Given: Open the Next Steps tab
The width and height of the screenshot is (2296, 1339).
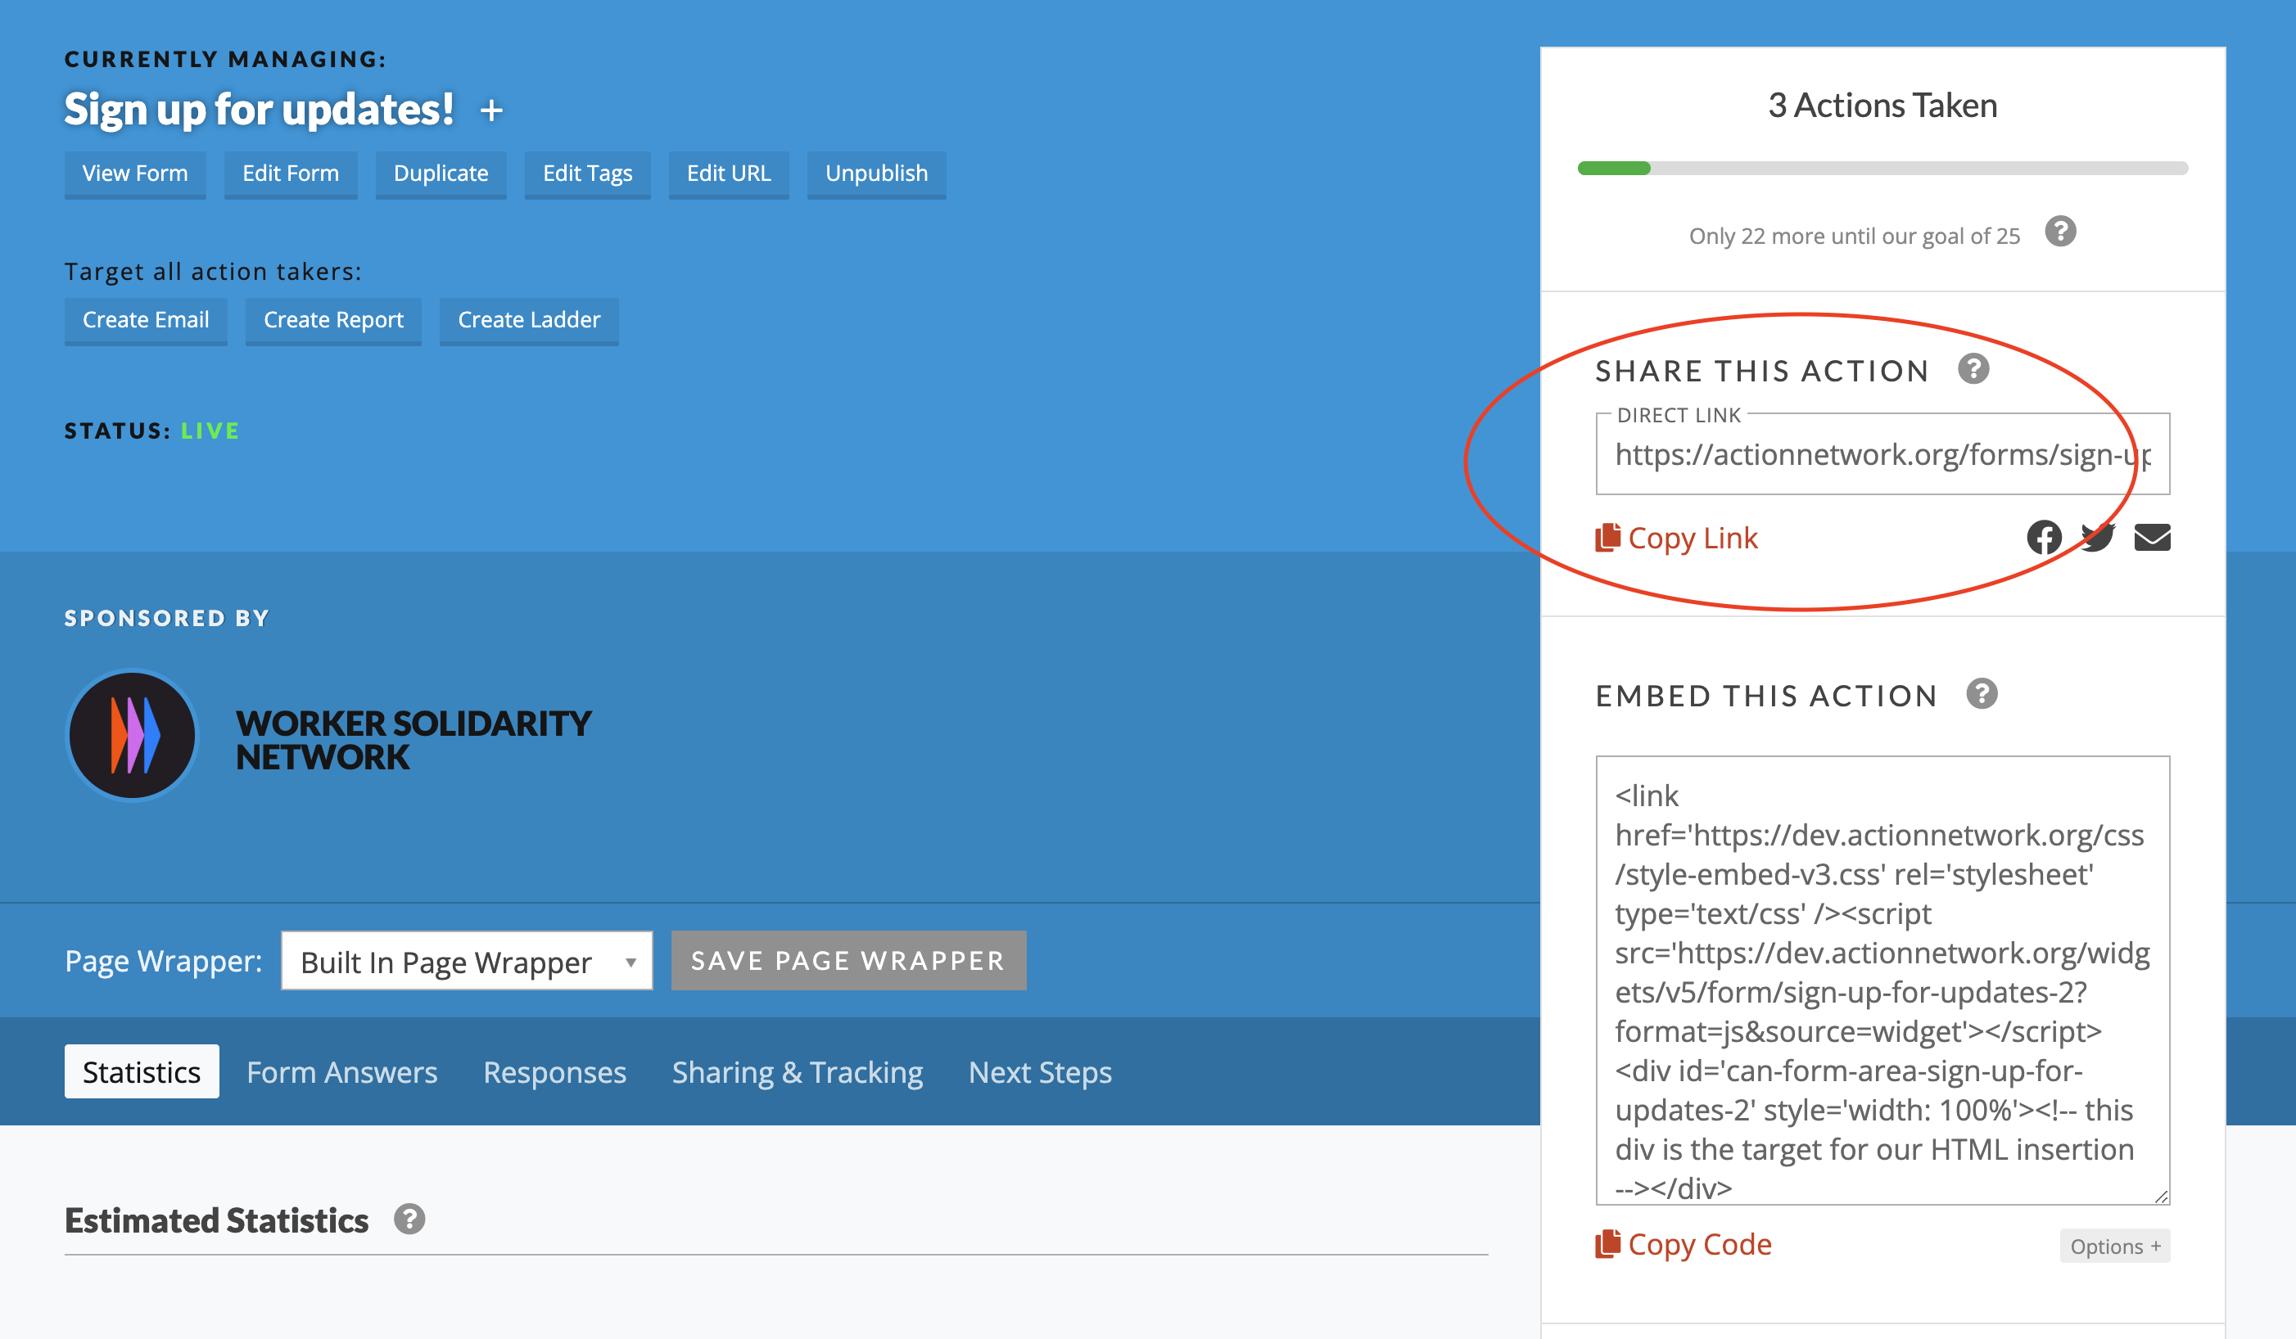Looking at the screenshot, I should click(1040, 1072).
